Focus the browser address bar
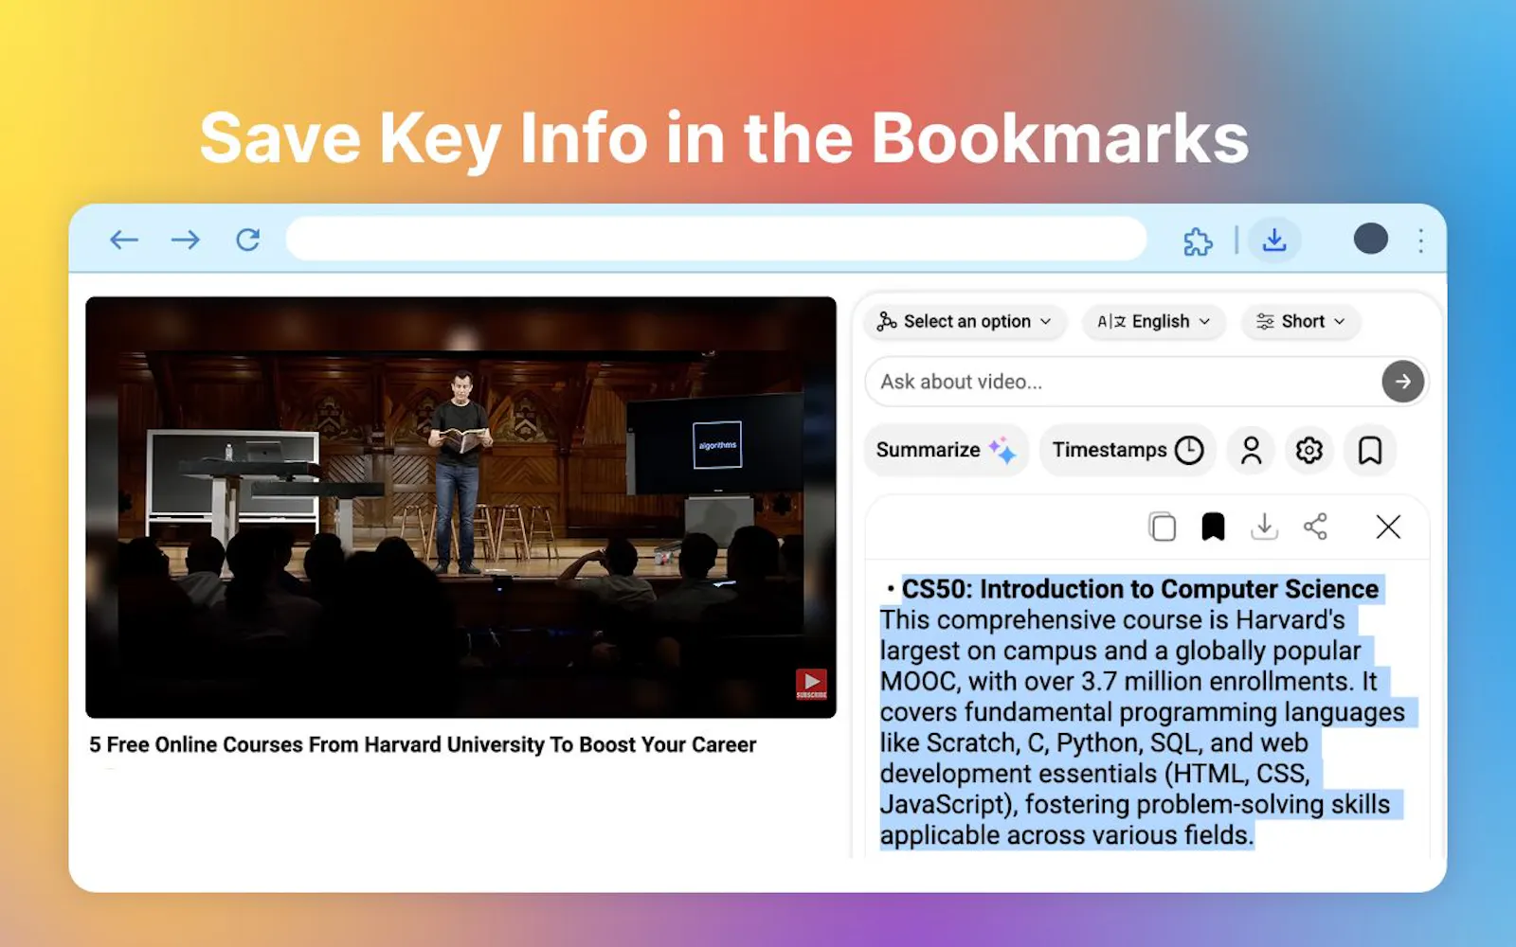1516x947 pixels. pos(716,240)
